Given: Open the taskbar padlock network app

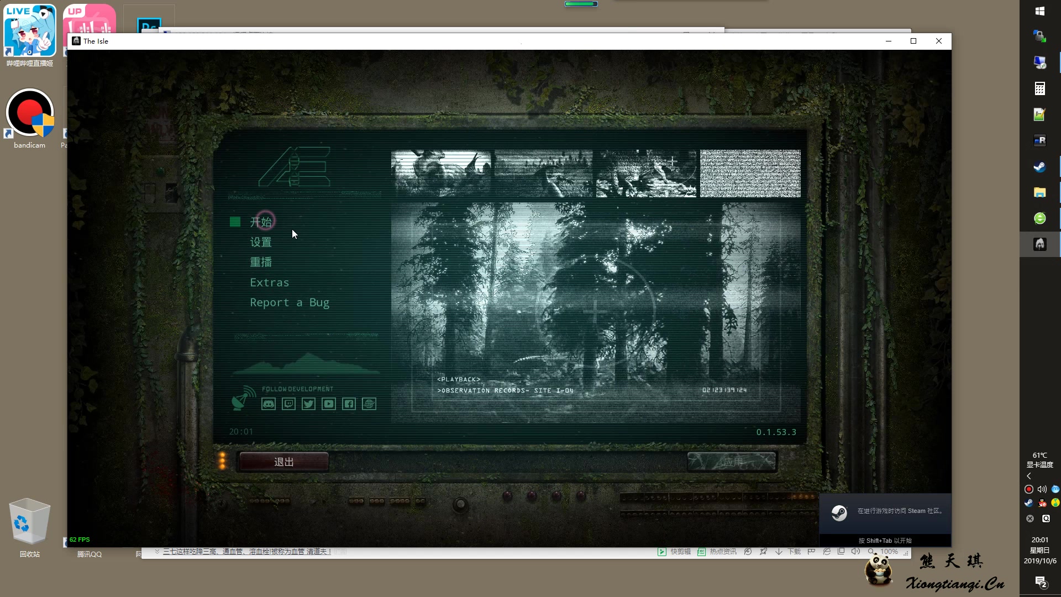Looking at the screenshot, I should [1040, 36].
